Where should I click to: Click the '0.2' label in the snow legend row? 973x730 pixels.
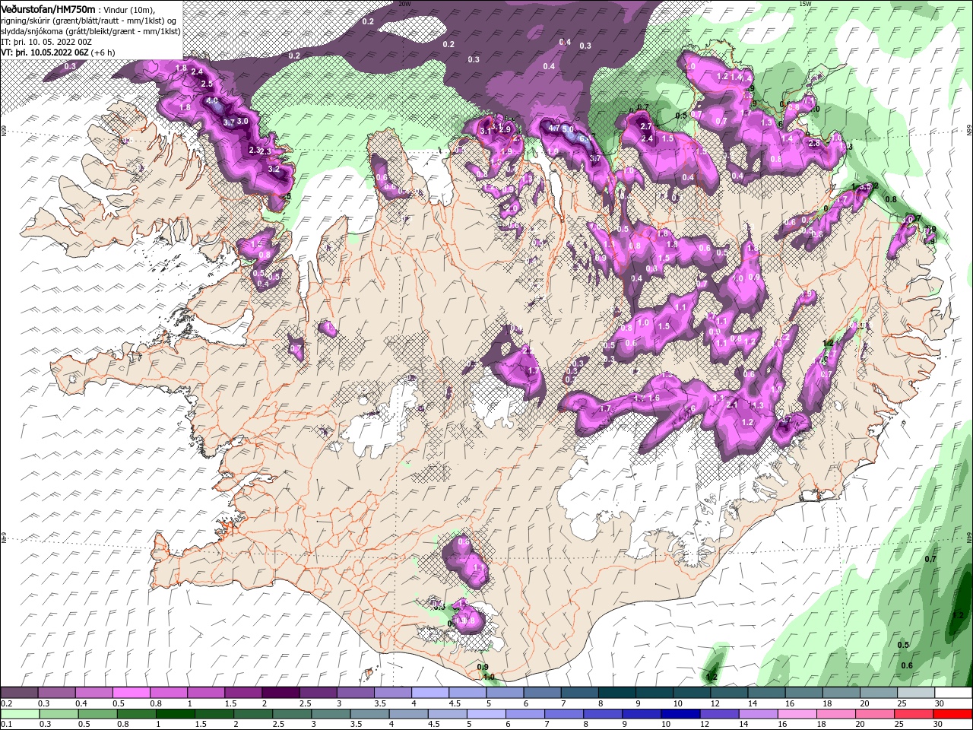click(6, 703)
